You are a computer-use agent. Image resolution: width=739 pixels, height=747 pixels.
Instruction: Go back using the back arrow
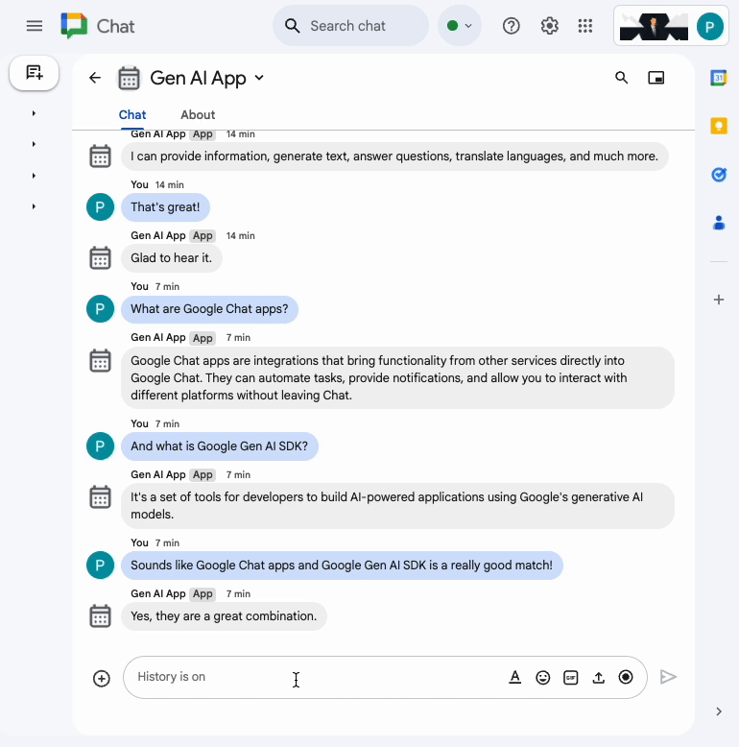click(95, 79)
